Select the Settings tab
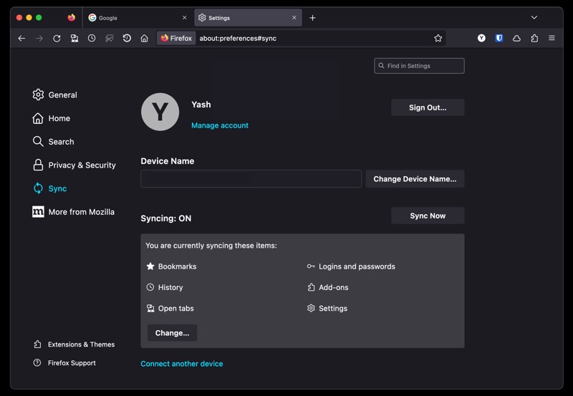573x396 pixels. (x=248, y=17)
